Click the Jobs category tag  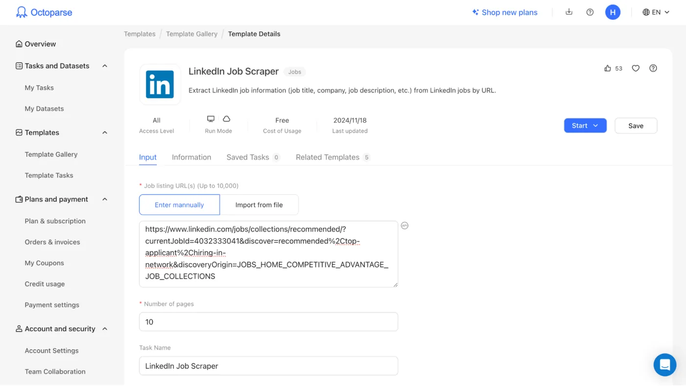pyautogui.click(x=294, y=72)
